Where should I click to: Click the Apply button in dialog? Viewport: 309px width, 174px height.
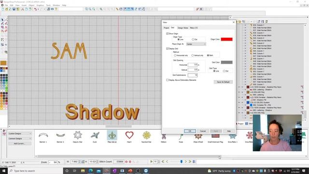point(216,131)
